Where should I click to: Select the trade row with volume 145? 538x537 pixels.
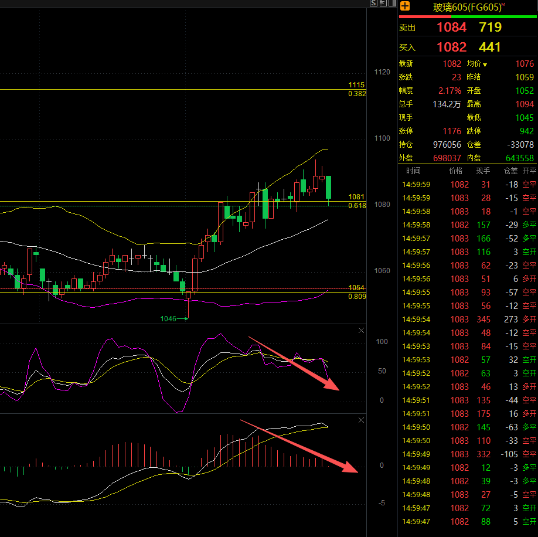[x=468, y=427]
